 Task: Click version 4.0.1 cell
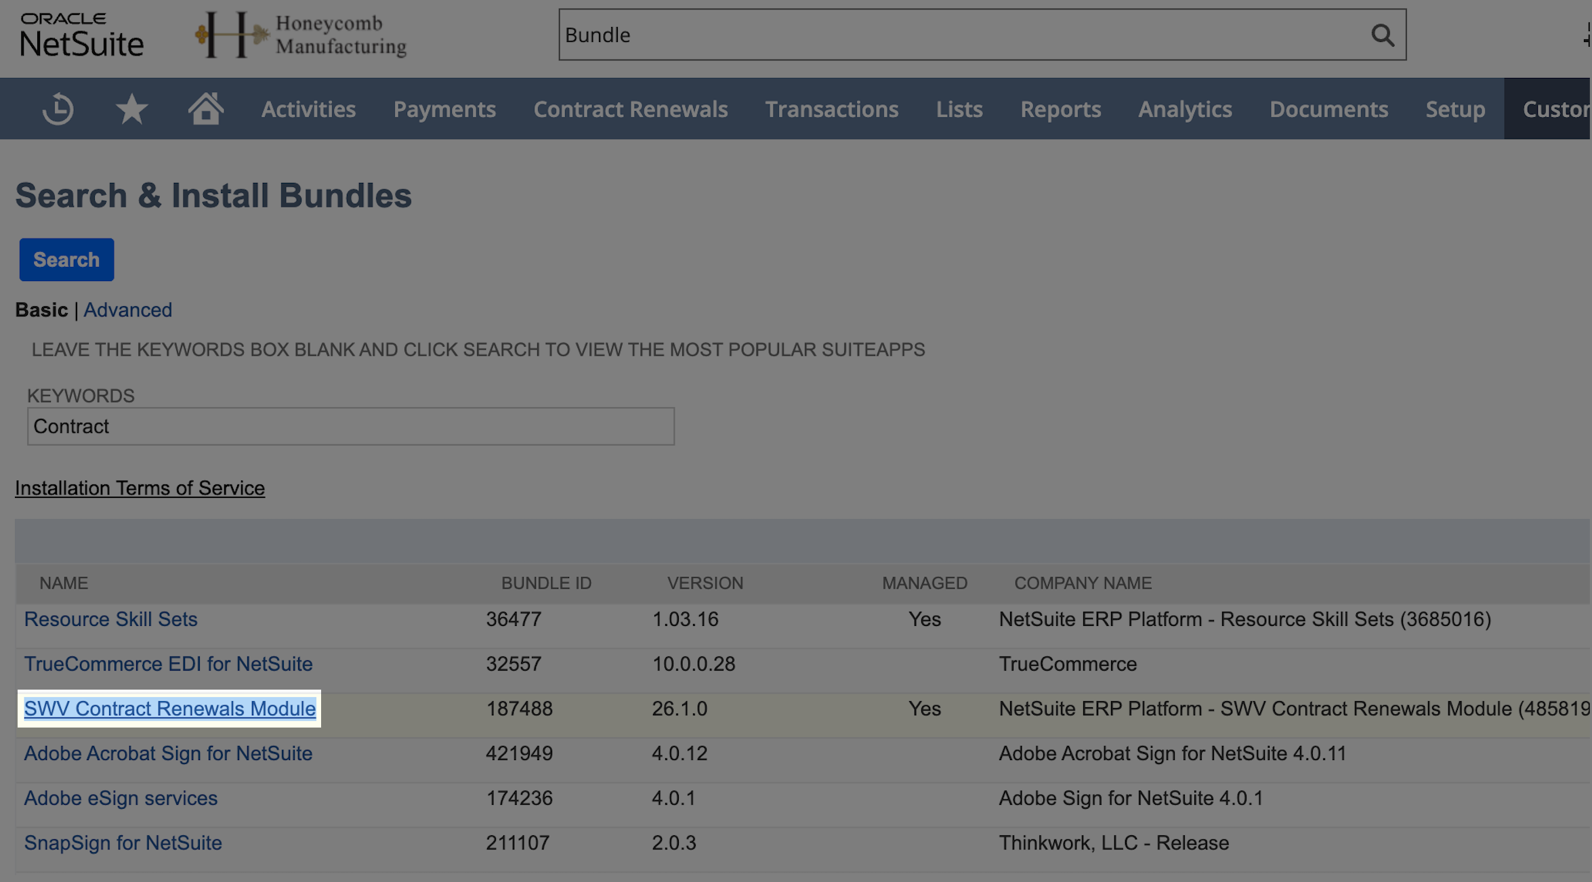(x=673, y=798)
